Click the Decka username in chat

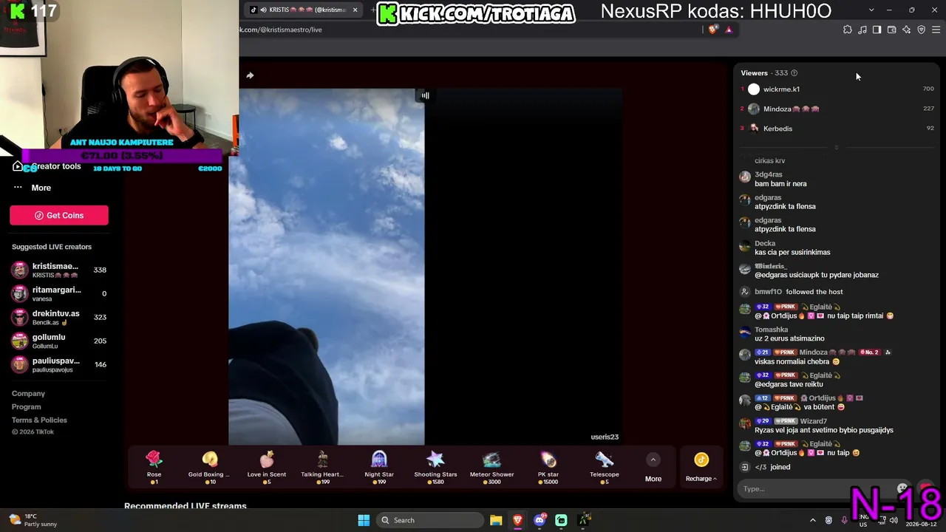point(765,243)
